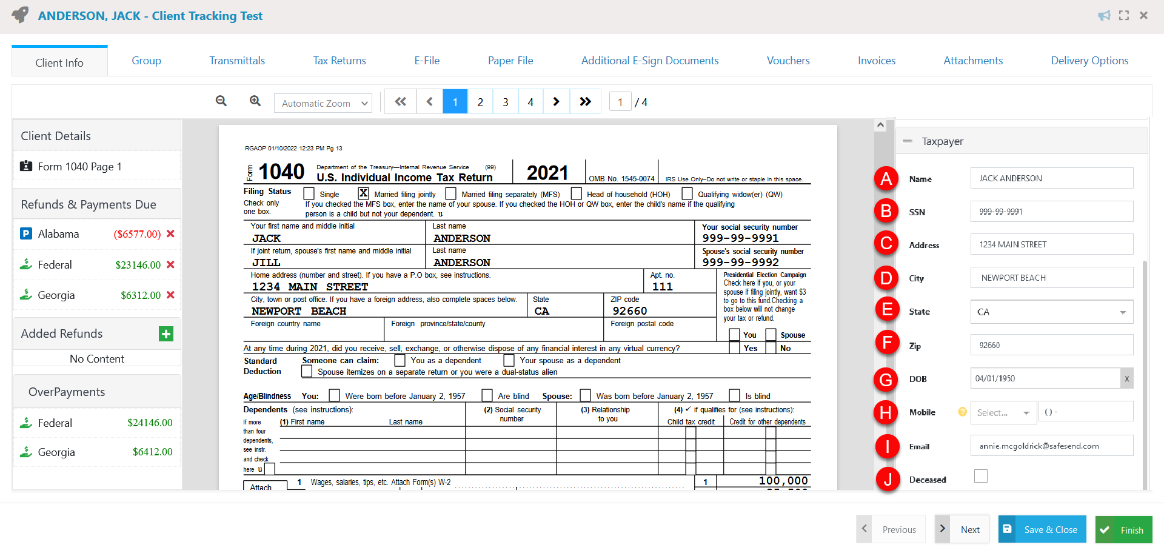The image size is (1164, 556).
Task: Click the Mobile help question icon
Action: (x=962, y=412)
